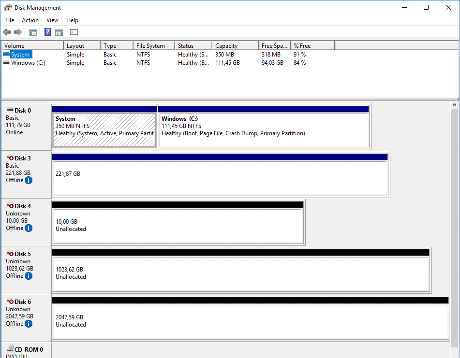Screen dimensions: 460x358
Task: Click the blue info icon beside Disk 6 Offline
Action: coord(29,323)
